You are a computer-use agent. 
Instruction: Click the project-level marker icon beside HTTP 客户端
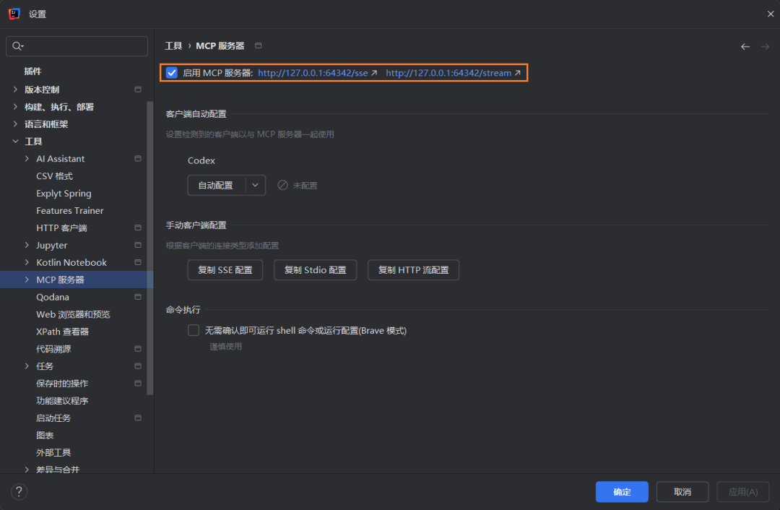(x=138, y=228)
